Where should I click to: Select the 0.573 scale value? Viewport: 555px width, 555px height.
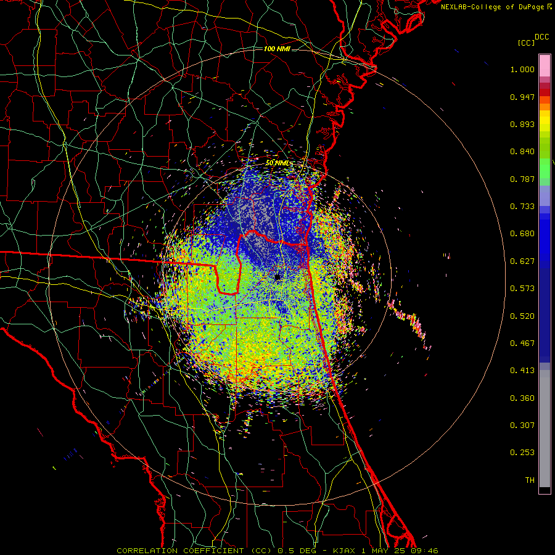[522, 289]
